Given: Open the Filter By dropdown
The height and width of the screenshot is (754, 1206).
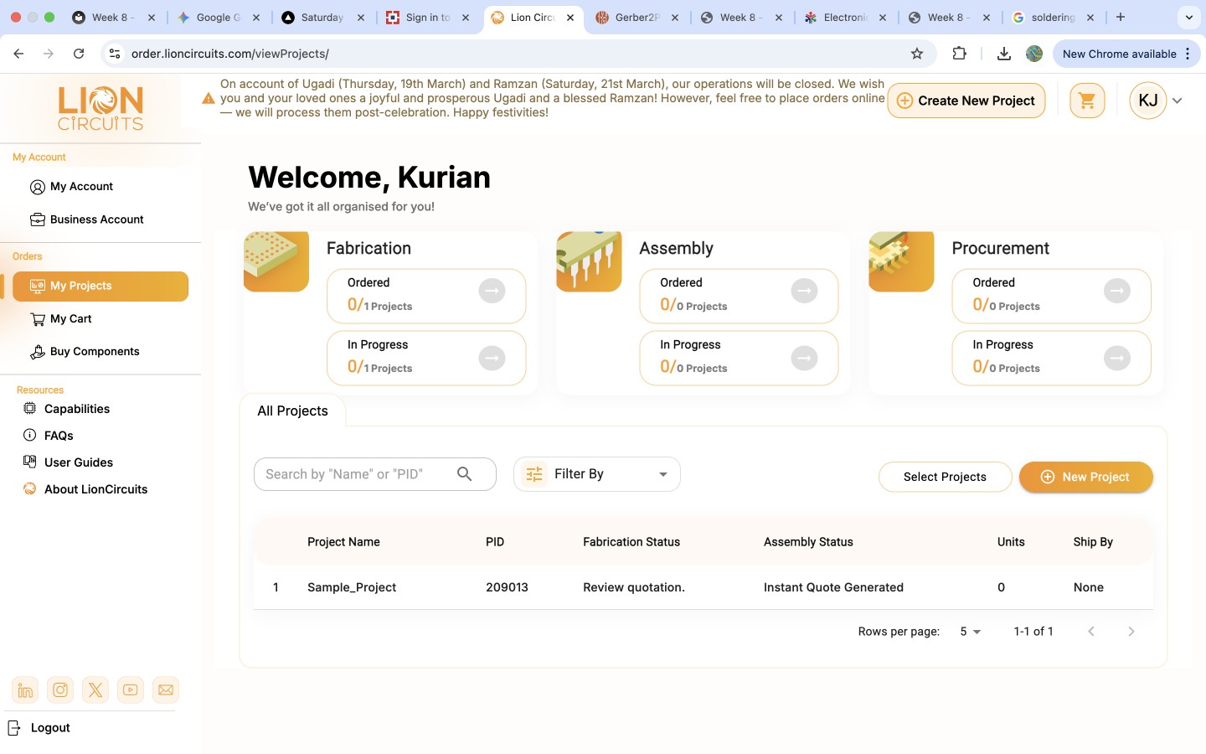Looking at the screenshot, I should 595,473.
